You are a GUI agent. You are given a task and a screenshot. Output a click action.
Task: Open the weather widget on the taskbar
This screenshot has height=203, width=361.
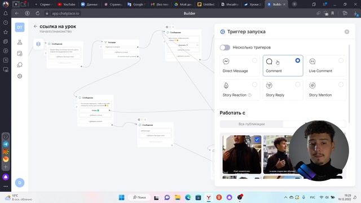point(18,197)
